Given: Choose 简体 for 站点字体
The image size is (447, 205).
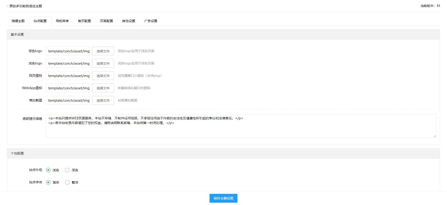Looking at the screenshot, I should click(x=48, y=182).
